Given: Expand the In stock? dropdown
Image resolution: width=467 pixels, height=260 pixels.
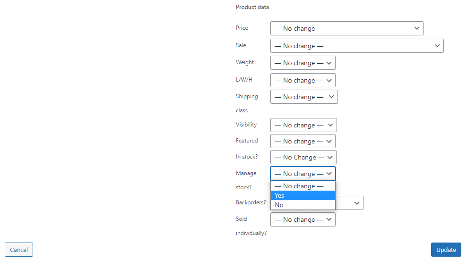Looking at the screenshot, I should tap(303, 157).
